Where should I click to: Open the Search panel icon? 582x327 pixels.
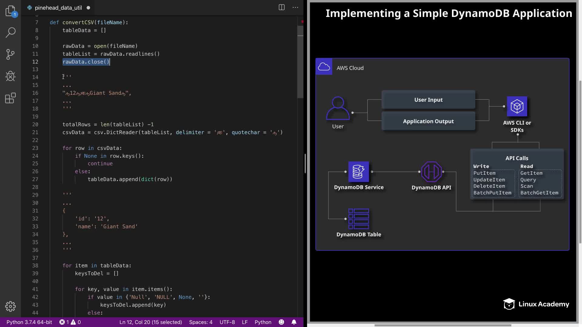11,32
